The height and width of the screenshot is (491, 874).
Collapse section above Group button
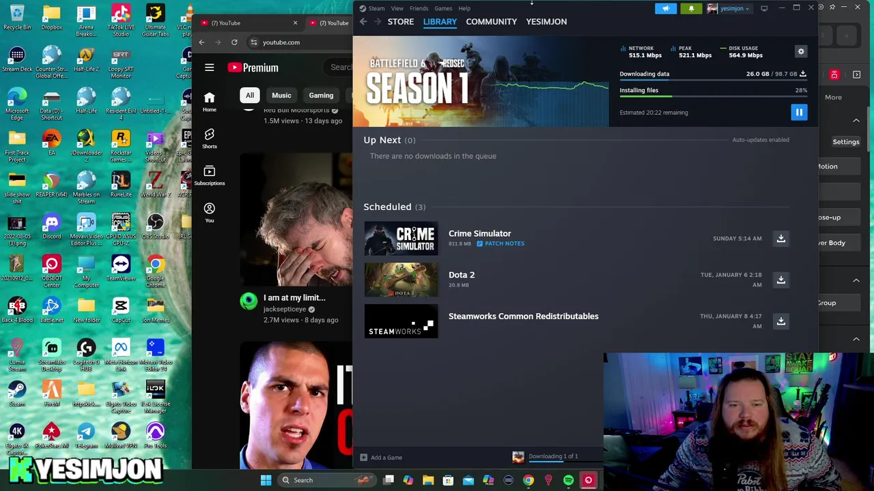tap(856, 280)
